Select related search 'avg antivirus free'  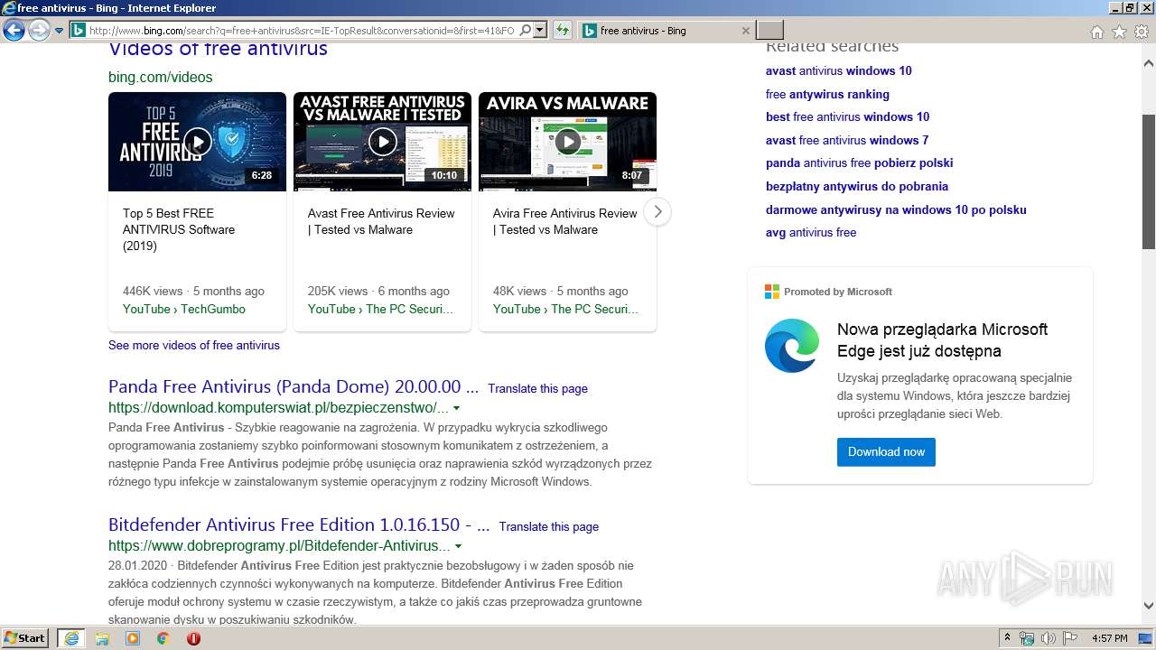[811, 232]
